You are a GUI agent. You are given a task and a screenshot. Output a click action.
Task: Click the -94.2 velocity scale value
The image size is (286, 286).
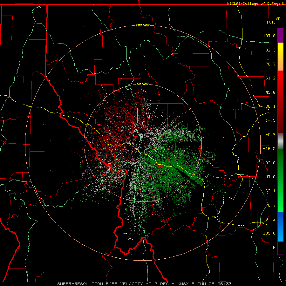click(x=269, y=219)
